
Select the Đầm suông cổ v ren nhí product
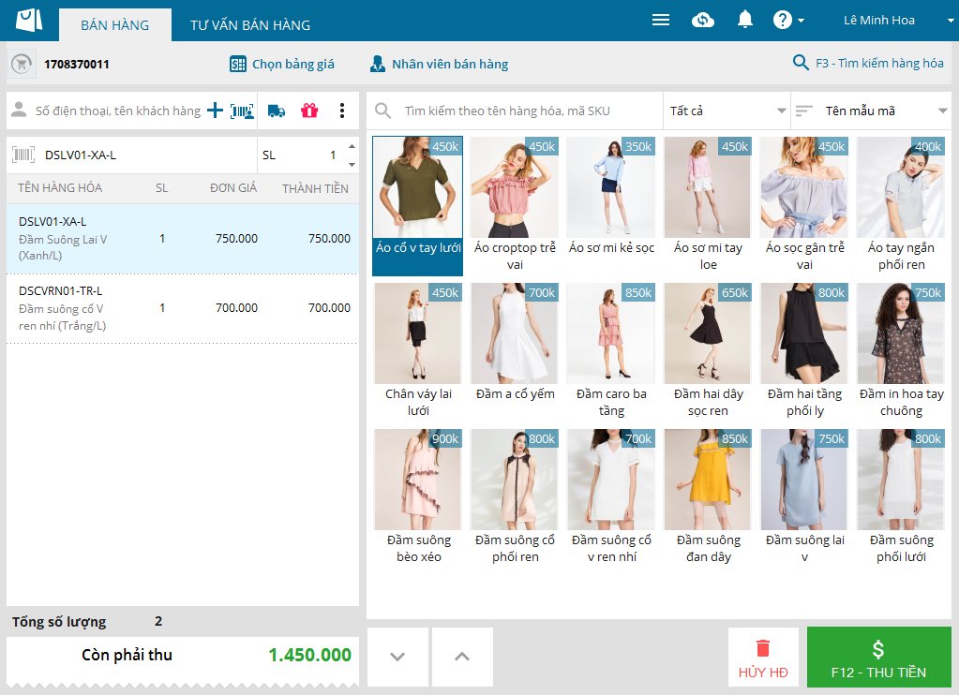pyautogui.click(x=611, y=497)
